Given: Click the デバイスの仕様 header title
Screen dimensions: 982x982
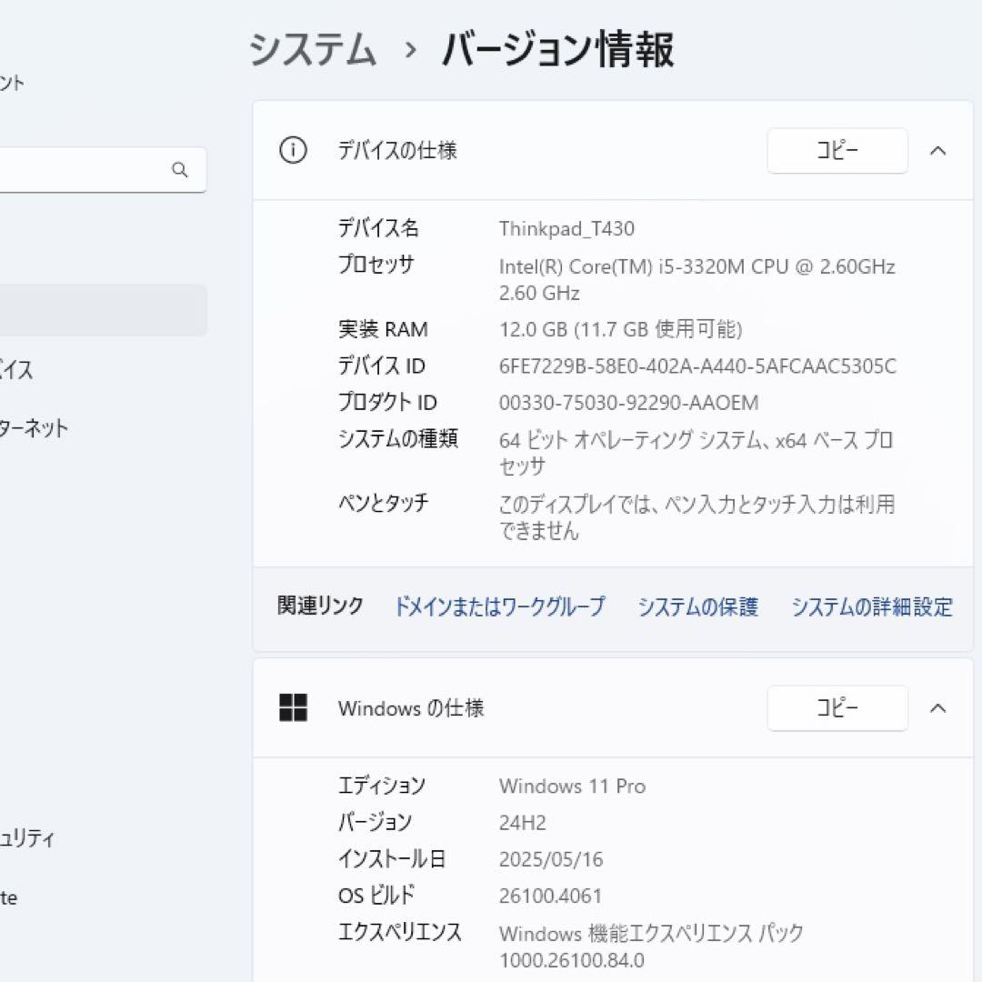Looking at the screenshot, I should pos(397,150).
